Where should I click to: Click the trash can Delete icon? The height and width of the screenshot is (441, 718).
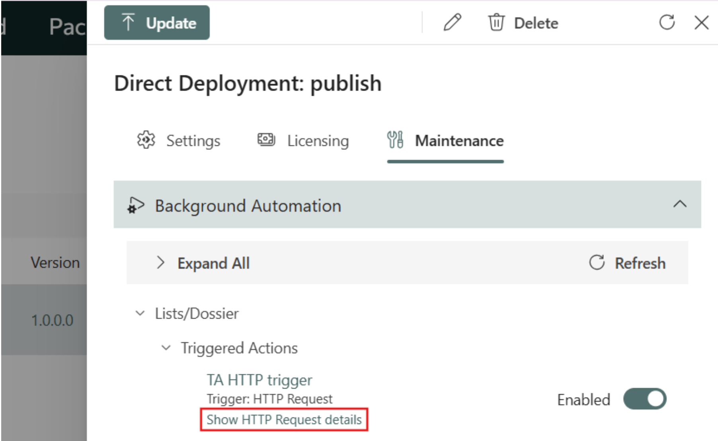[496, 23]
